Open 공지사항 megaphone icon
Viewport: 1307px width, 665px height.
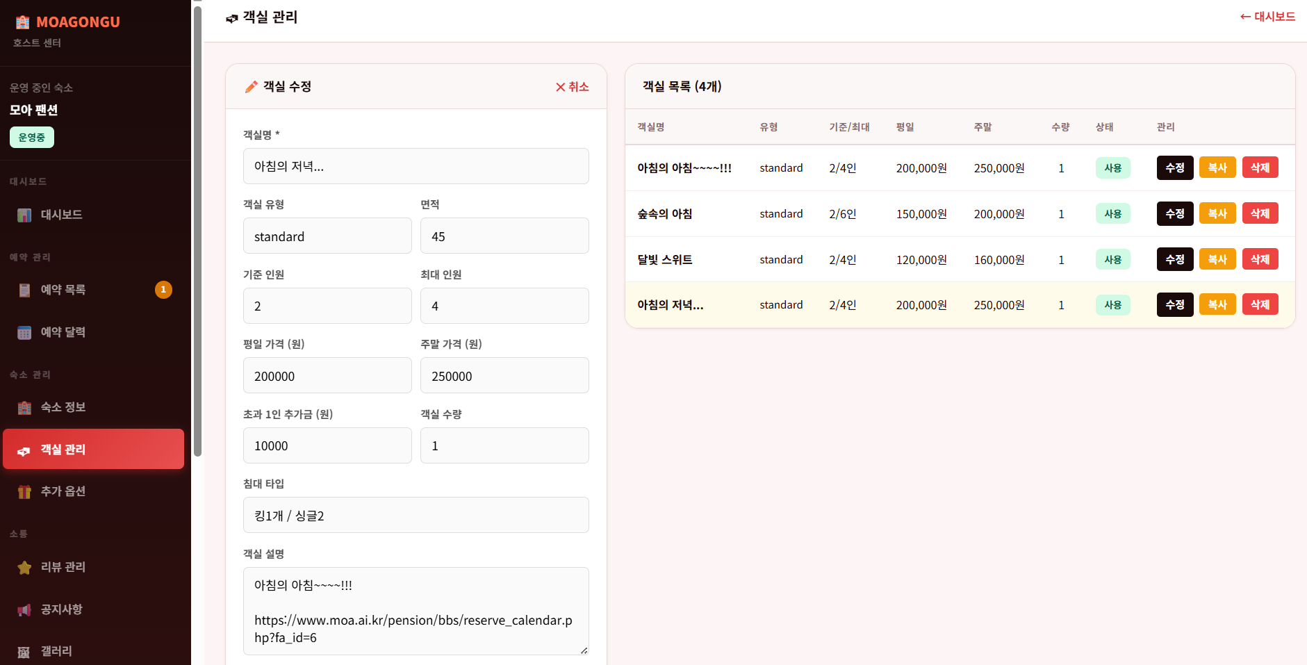tap(24, 610)
